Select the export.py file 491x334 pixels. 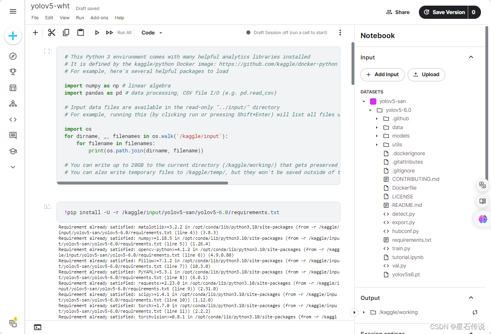pos(403,223)
